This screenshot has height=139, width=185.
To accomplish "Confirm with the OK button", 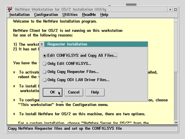I will tap(53, 92).
